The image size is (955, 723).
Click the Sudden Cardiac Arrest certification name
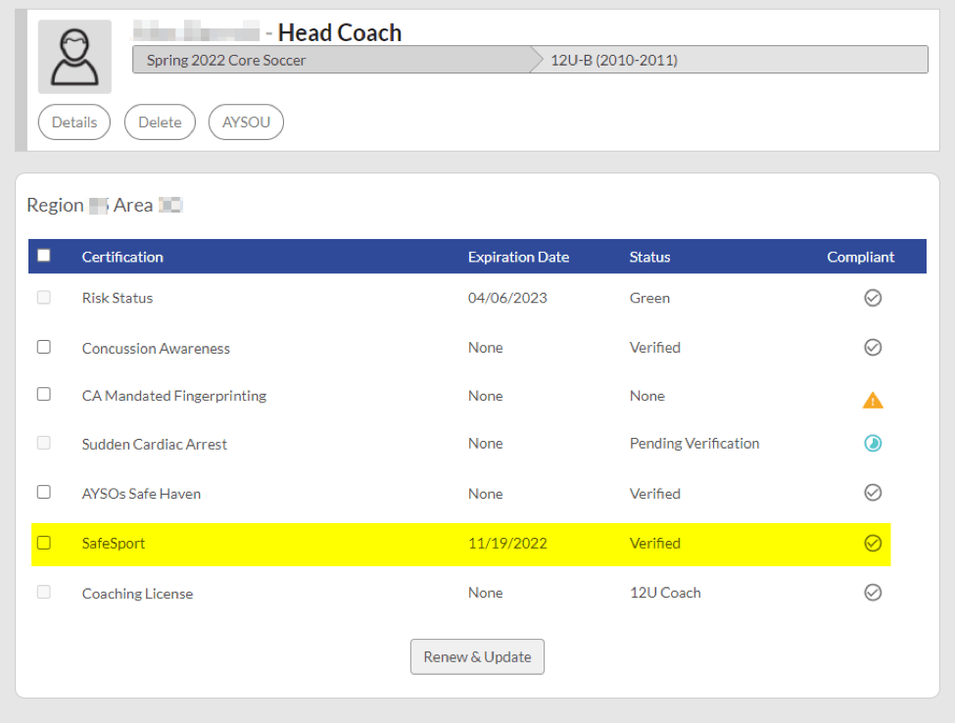coord(155,445)
